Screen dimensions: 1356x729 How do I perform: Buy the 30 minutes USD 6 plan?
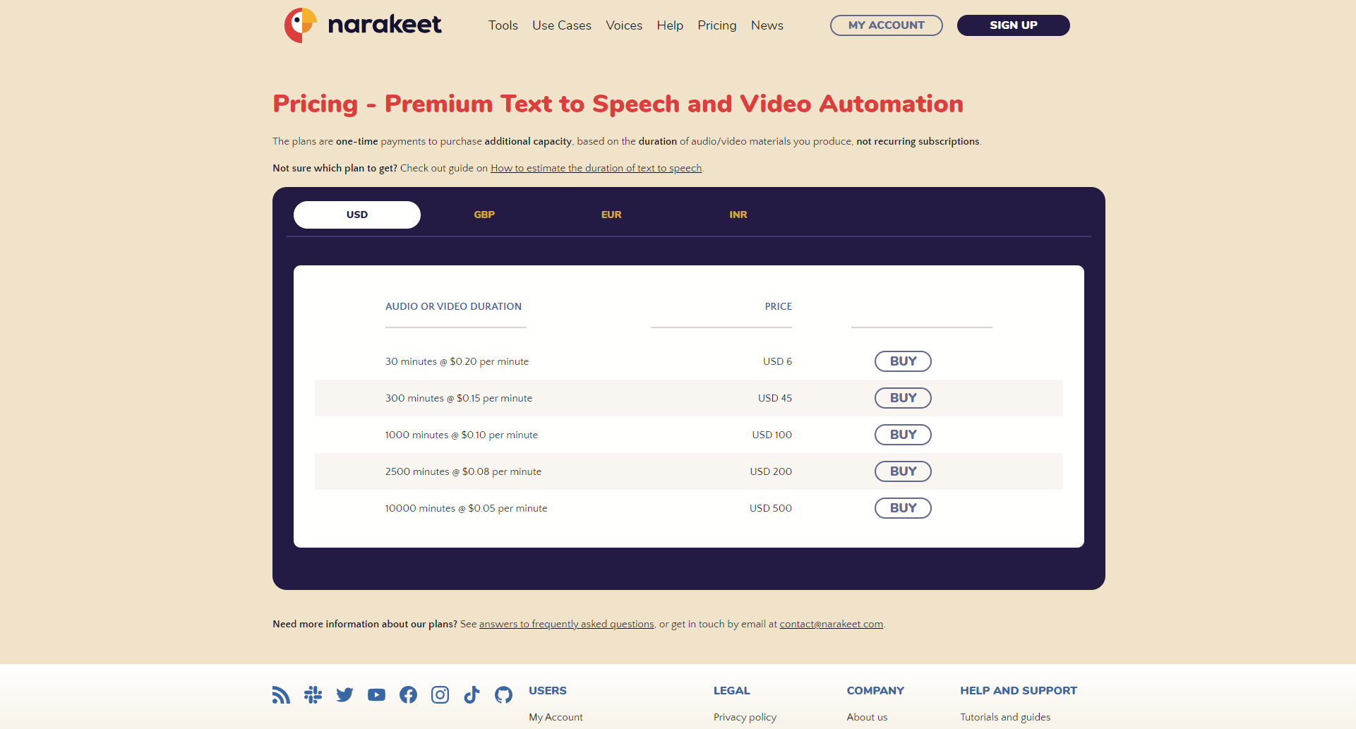coord(903,361)
